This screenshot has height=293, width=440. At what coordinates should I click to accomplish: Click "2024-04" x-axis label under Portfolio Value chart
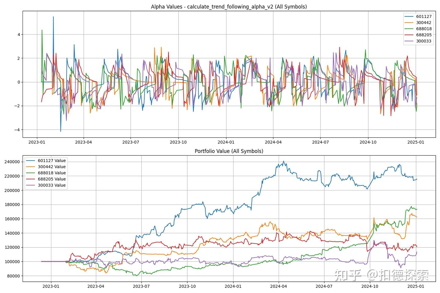coord(278,286)
